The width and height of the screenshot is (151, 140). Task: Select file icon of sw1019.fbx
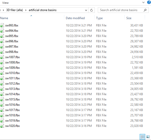click(2, 121)
